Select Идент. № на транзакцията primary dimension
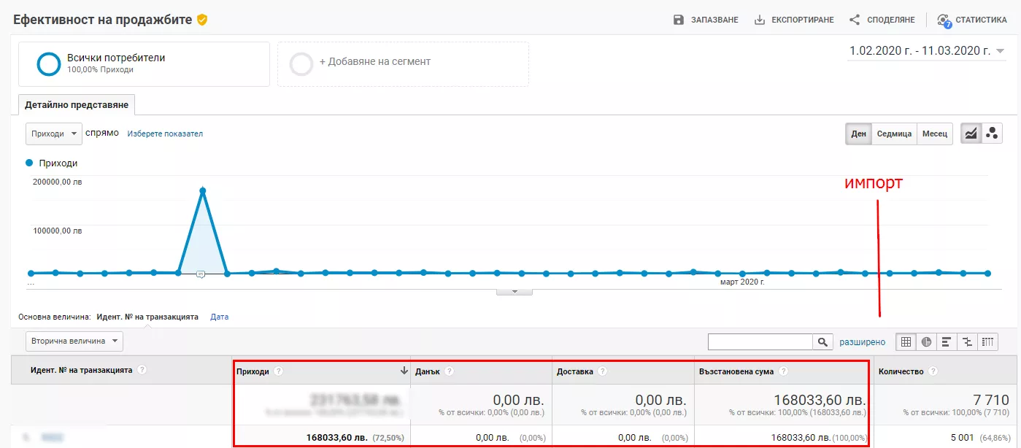This screenshot has width=1021, height=448. click(x=147, y=317)
